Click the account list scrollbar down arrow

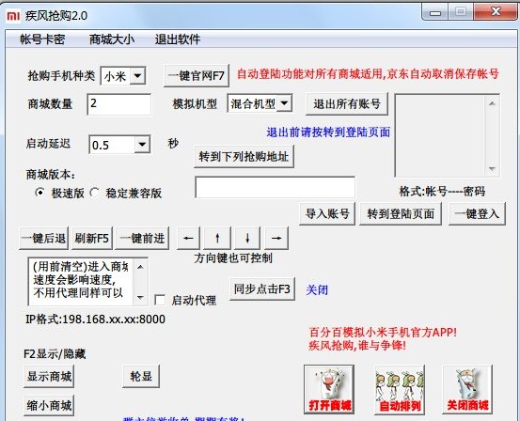pos(492,169)
